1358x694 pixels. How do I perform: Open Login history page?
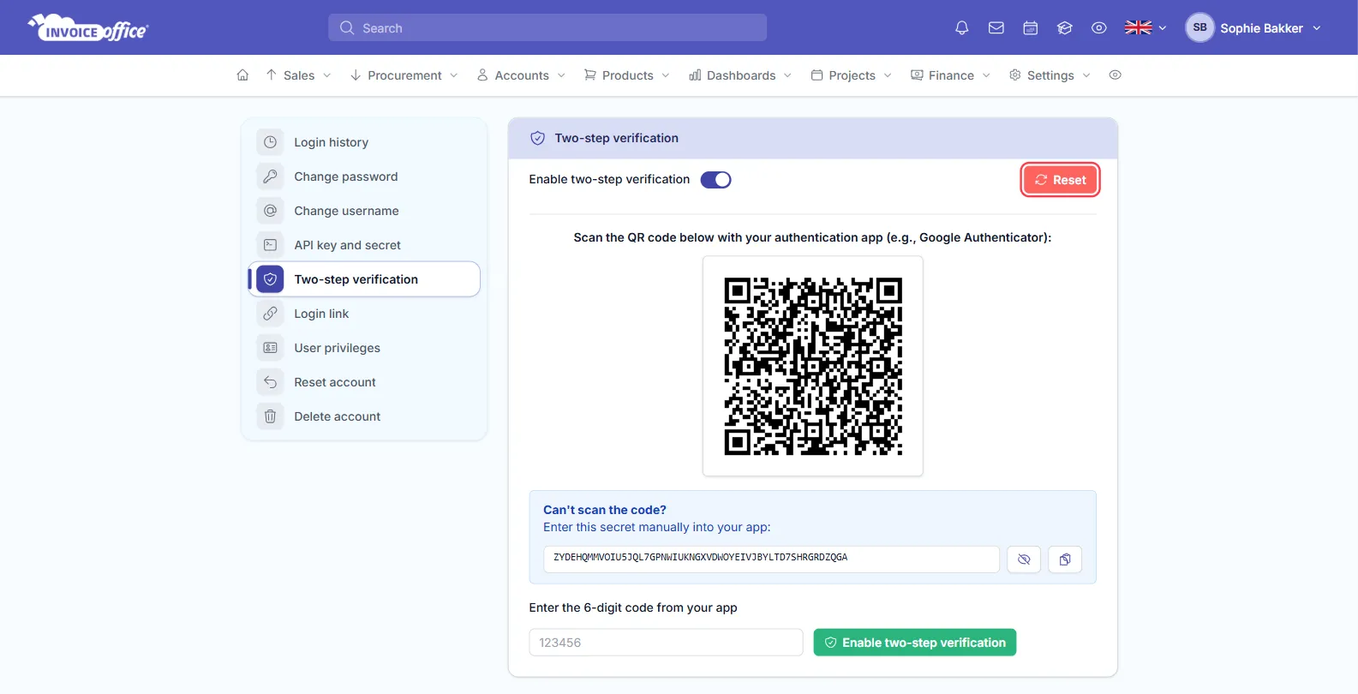pos(364,142)
